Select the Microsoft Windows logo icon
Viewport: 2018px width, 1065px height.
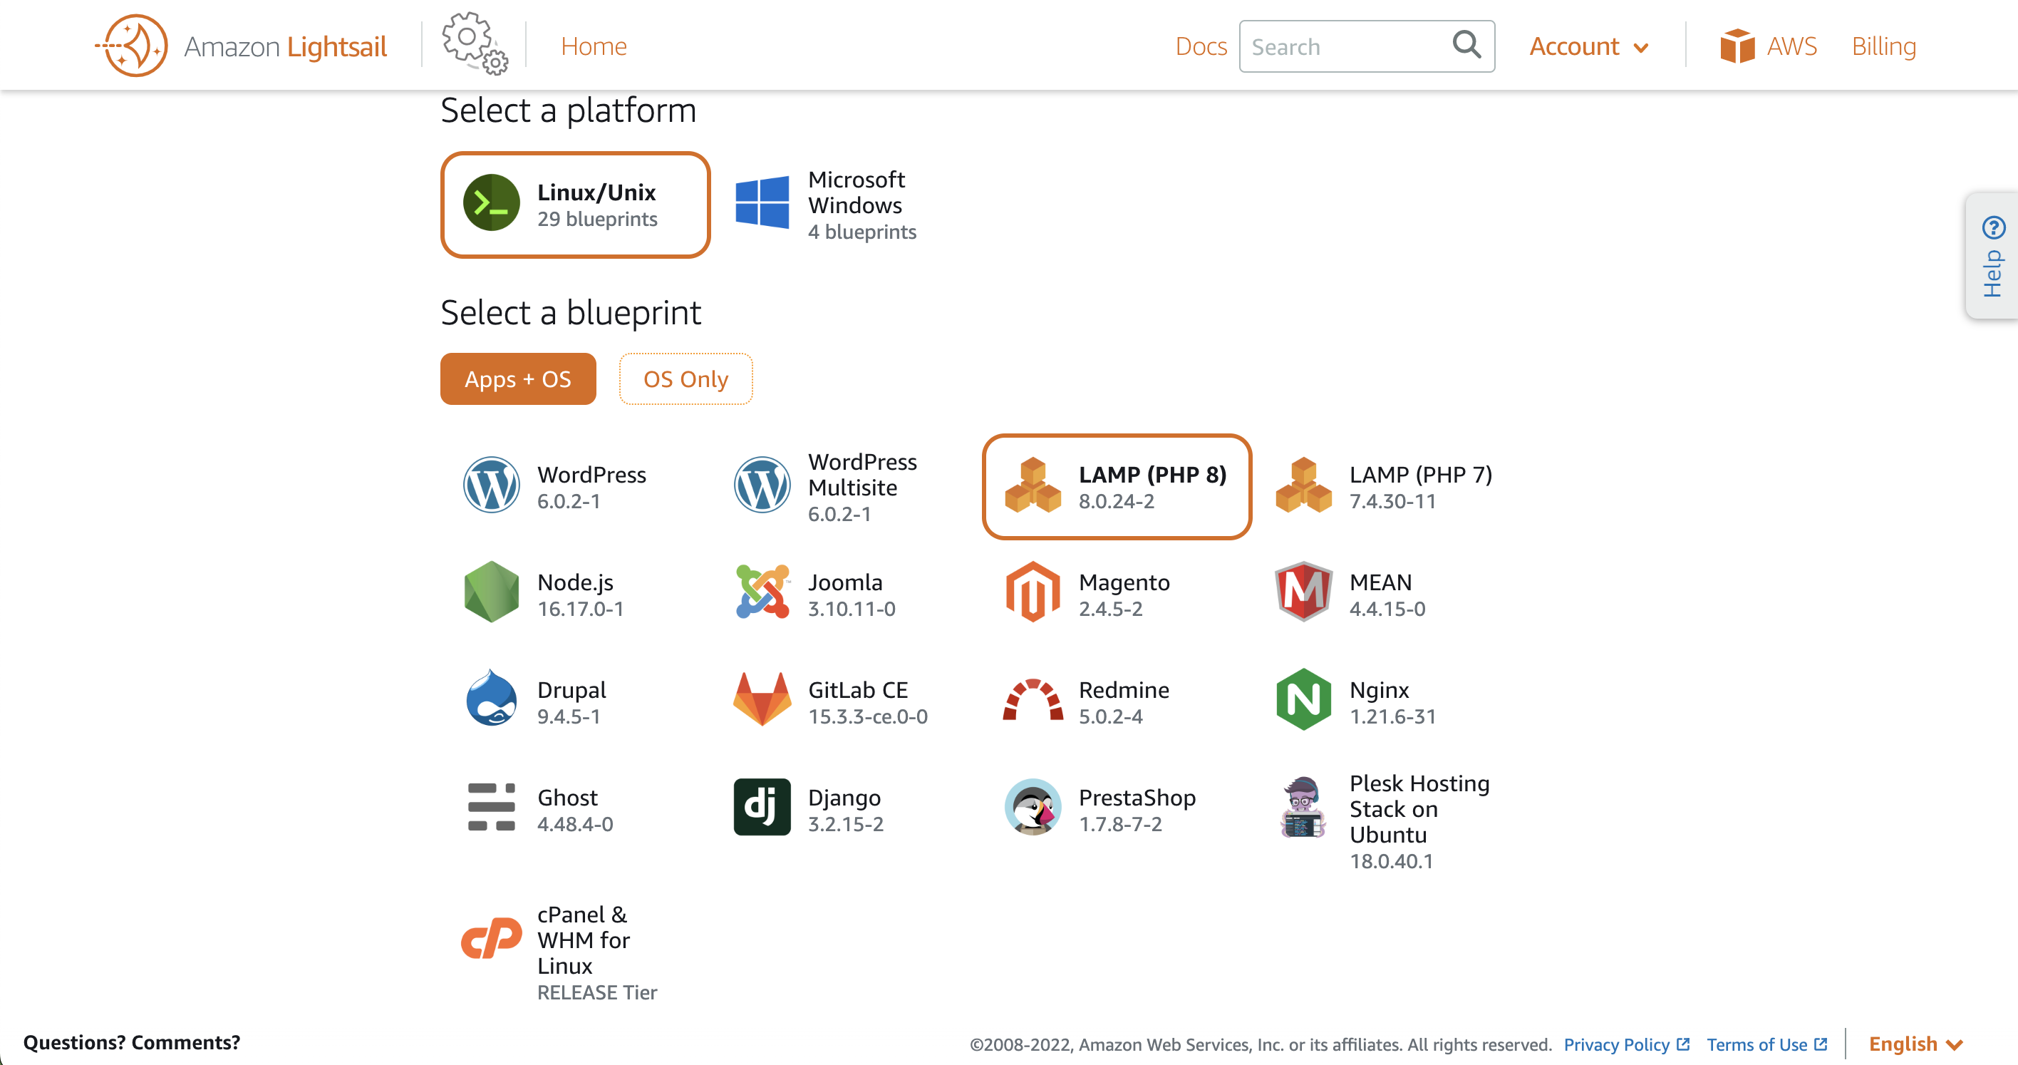[762, 203]
